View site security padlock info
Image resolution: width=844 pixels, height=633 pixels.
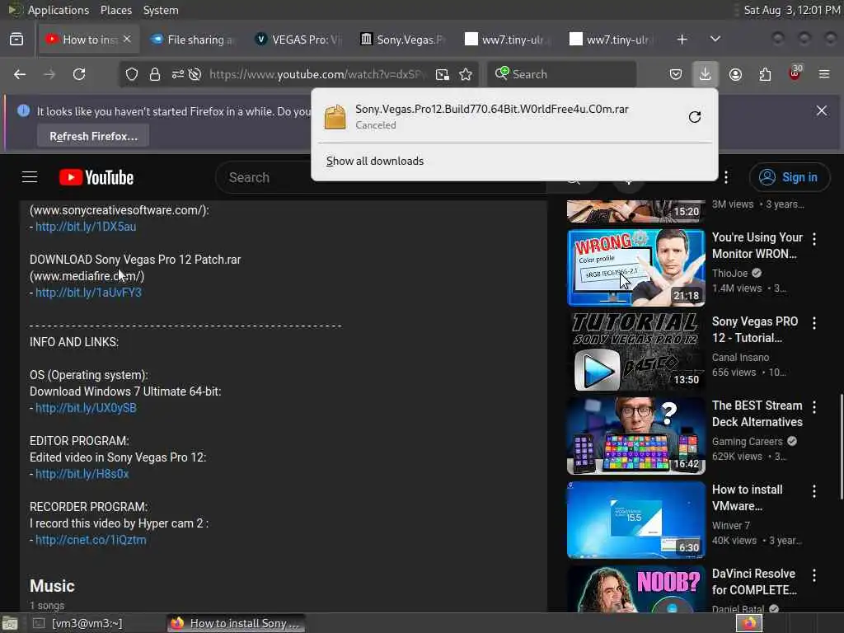(155, 74)
